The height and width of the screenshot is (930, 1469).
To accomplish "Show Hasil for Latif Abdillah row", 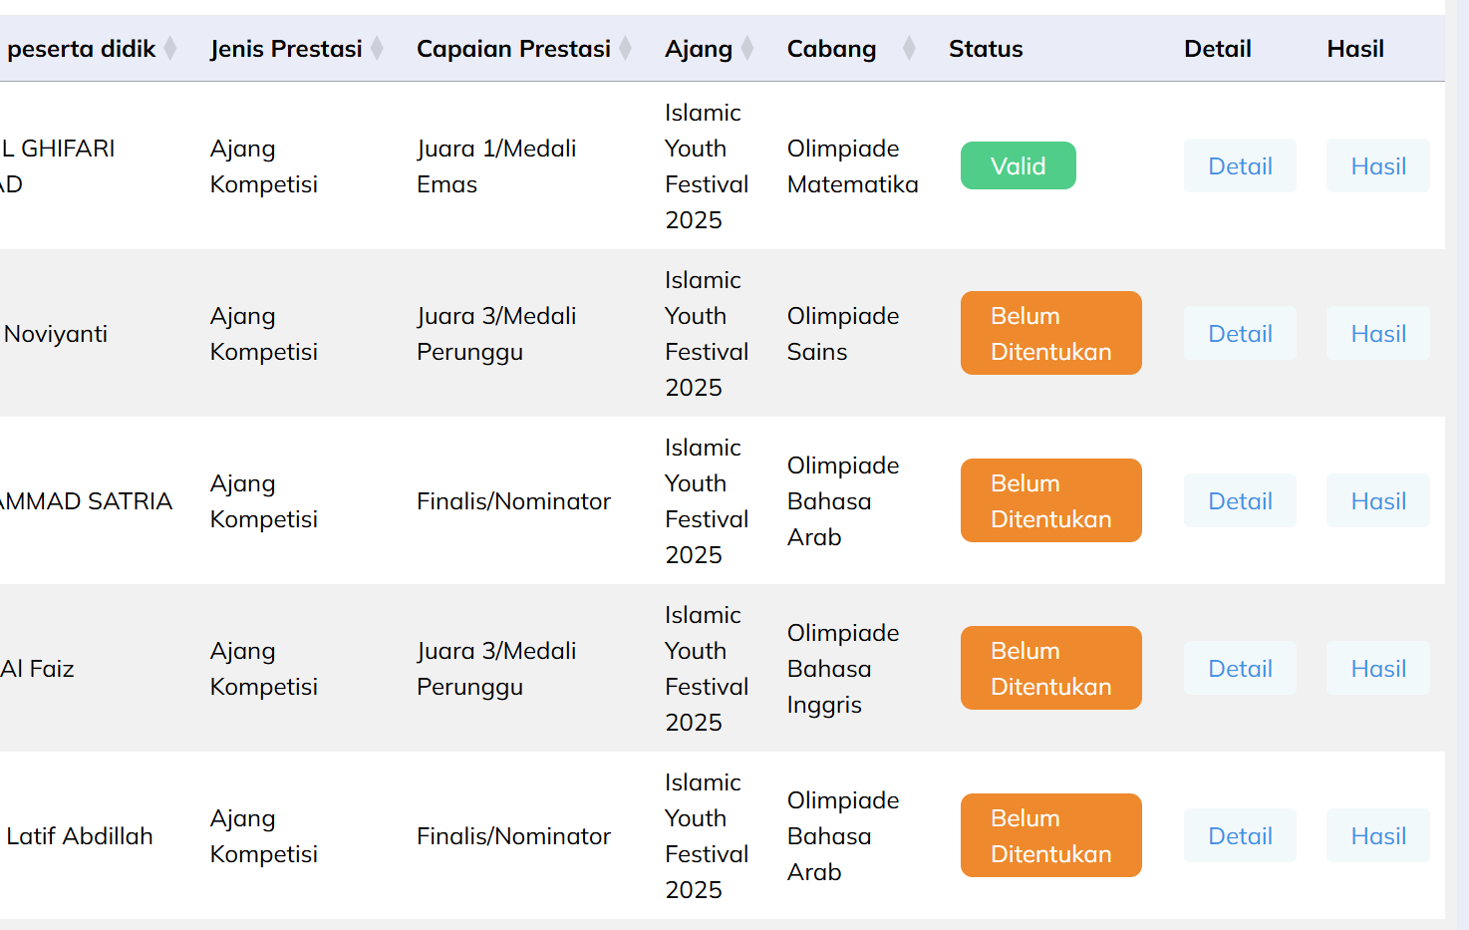I will click(1378, 835).
